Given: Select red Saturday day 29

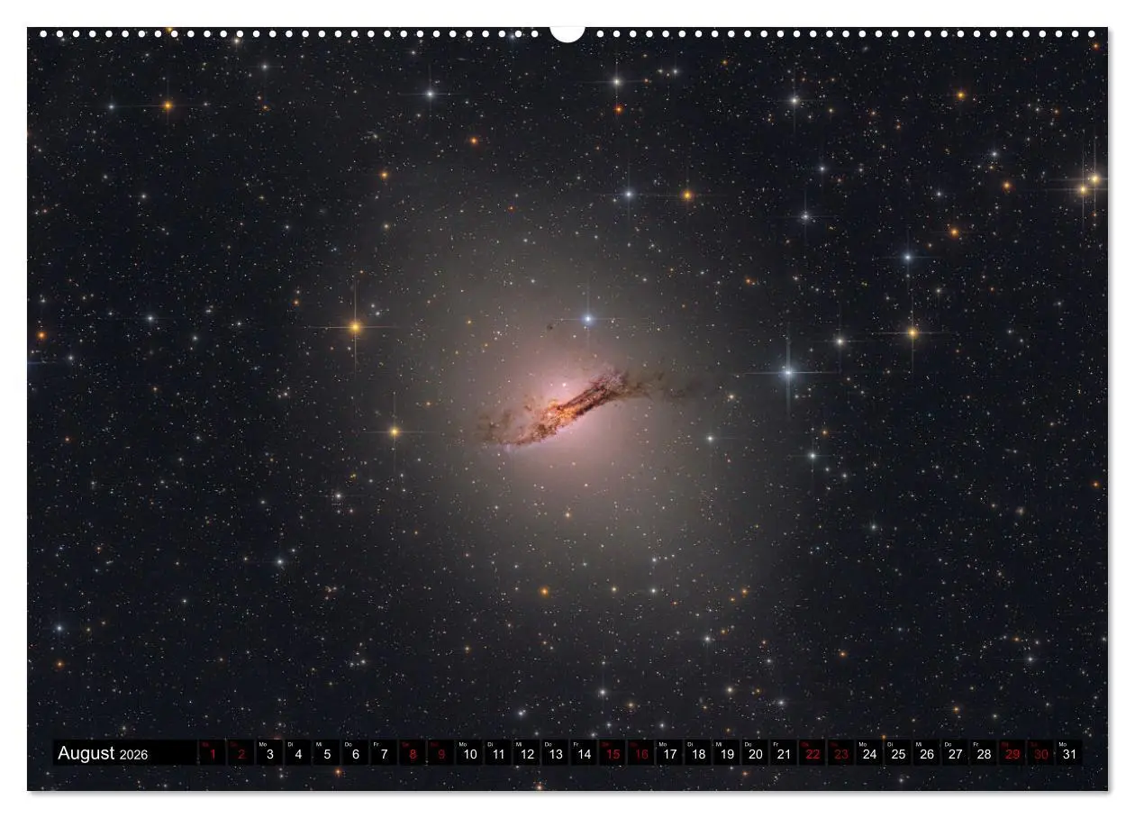Looking at the screenshot, I should click(x=1012, y=753).
